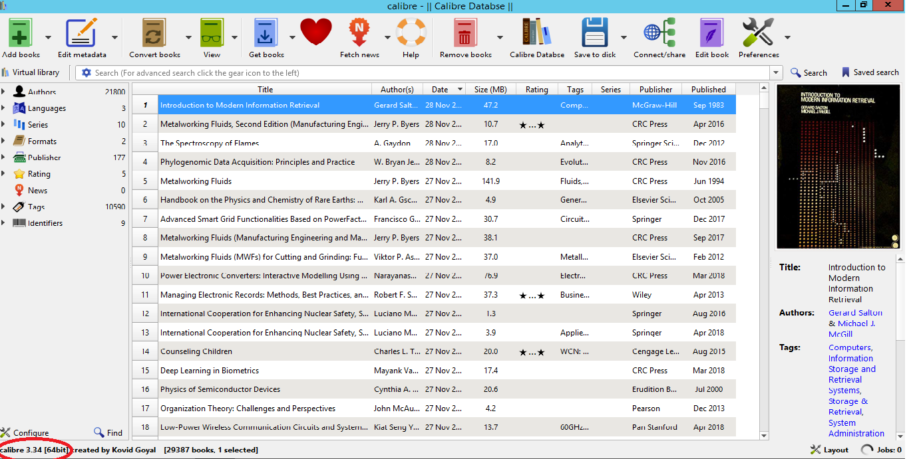This screenshot has width=909, height=459.
Task: Open the Layout button in status bar
Action: click(829, 450)
